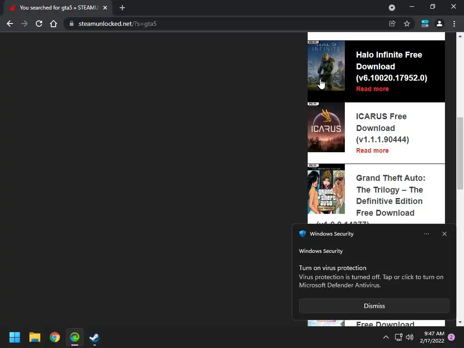
Task: Click Read more under ICARUS
Action: (372, 150)
